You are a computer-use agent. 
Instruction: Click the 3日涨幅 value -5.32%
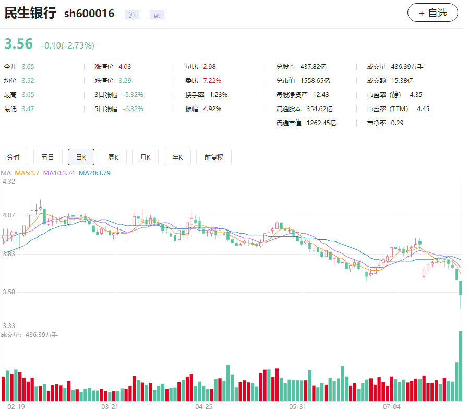(x=133, y=94)
